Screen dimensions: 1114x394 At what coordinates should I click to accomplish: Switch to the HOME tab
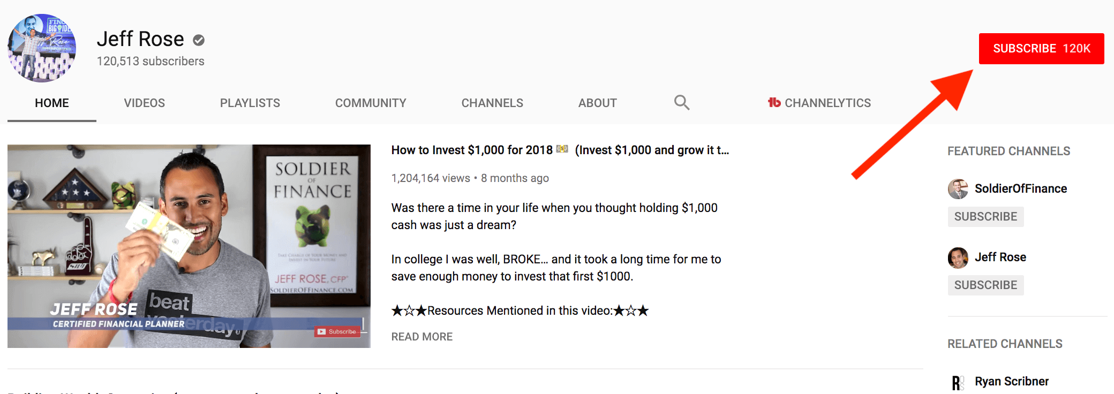tap(52, 103)
